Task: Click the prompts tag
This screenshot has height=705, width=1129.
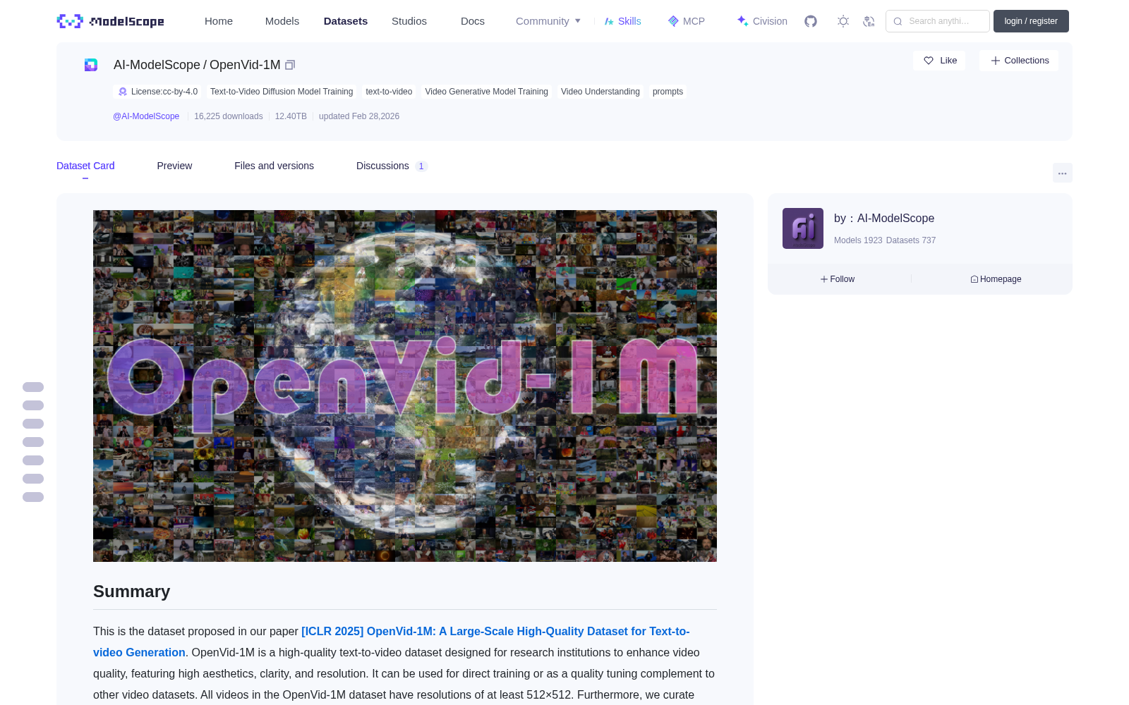Action: 668,92
